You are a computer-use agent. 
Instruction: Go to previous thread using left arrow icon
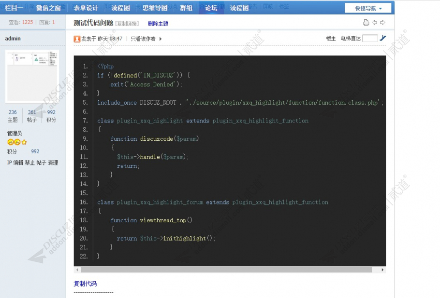[x=375, y=22]
